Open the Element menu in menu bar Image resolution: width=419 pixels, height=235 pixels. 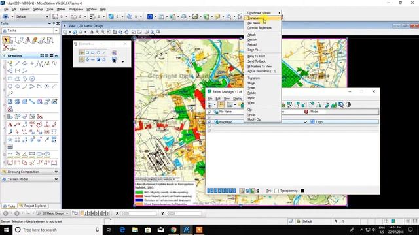tap(25, 9)
